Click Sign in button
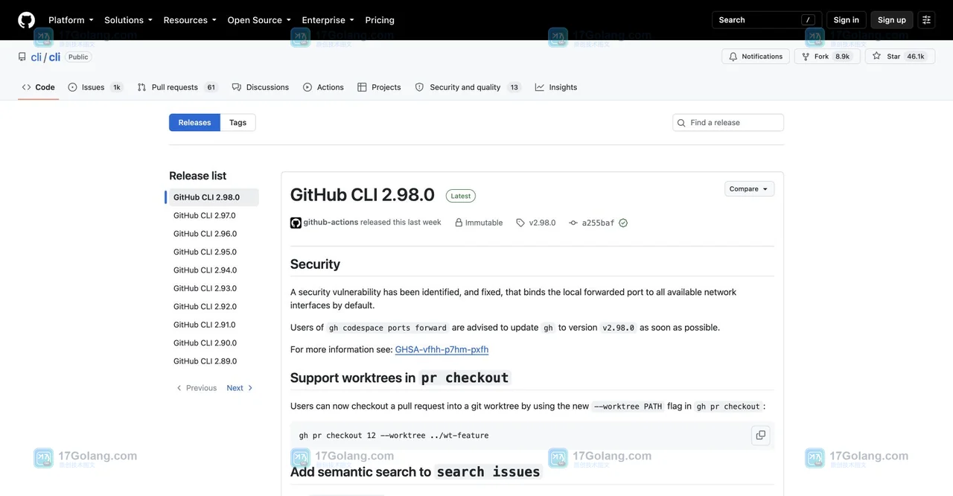Image resolution: width=953 pixels, height=496 pixels. coord(846,20)
